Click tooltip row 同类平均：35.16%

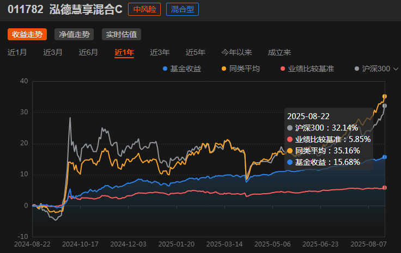click(324, 151)
